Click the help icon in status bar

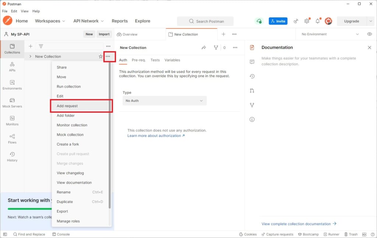[373, 234]
